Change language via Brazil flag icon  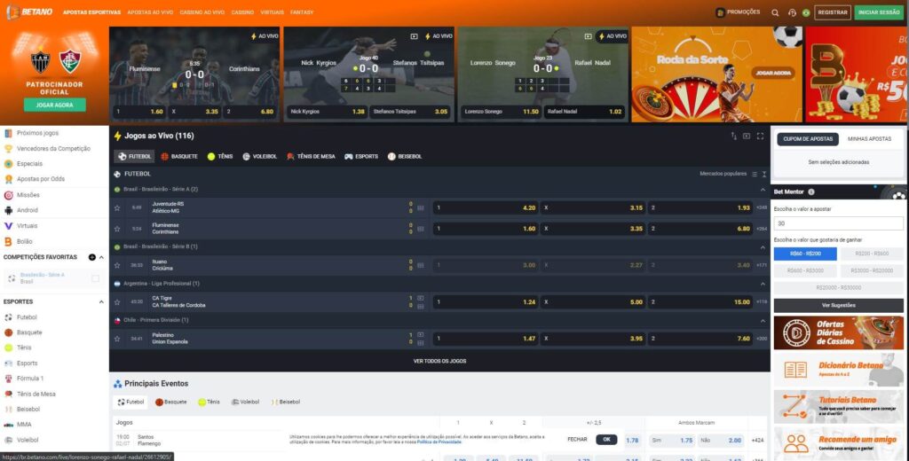[x=806, y=12]
